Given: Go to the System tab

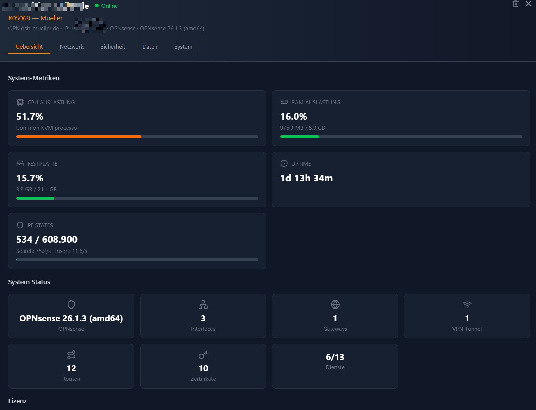Looking at the screenshot, I should click(183, 46).
